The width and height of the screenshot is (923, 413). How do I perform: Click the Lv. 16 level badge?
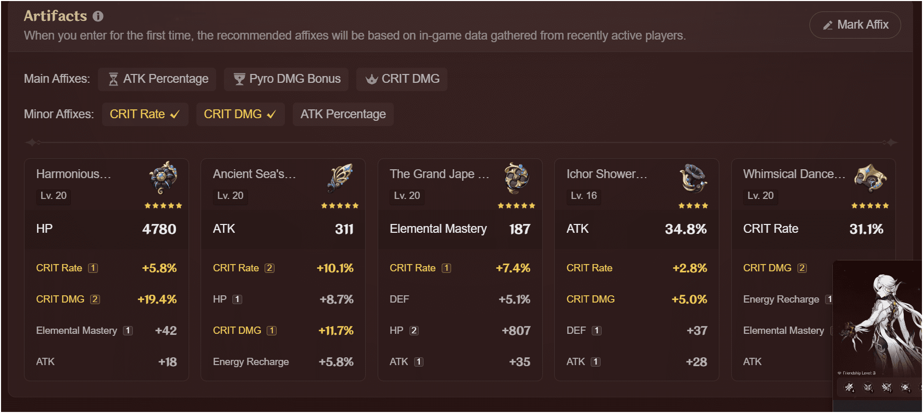[x=583, y=196]
